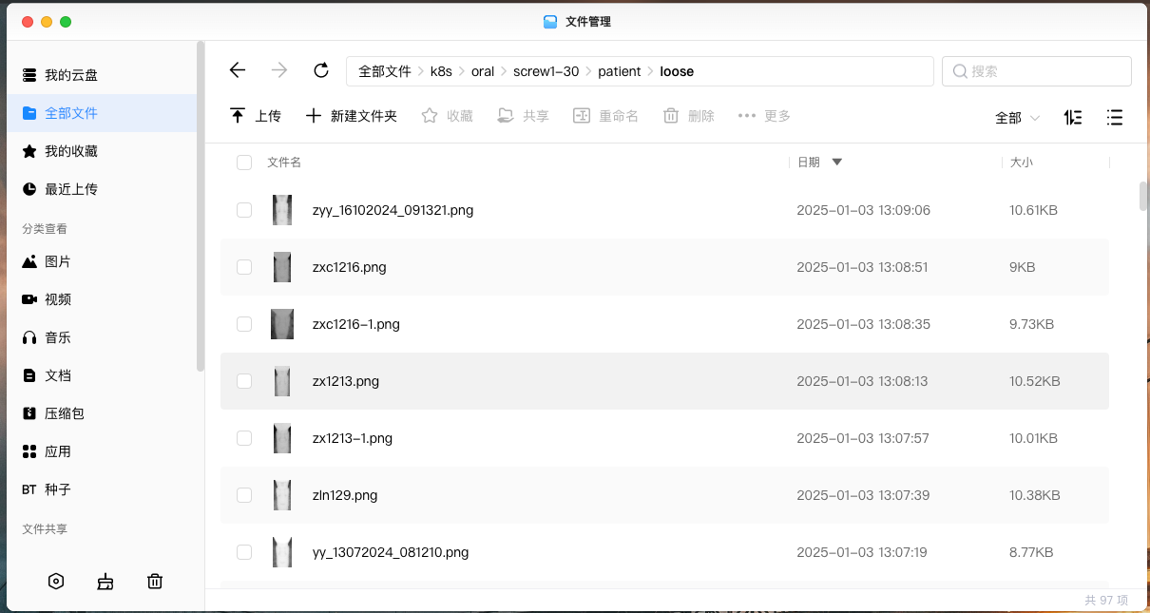Click the Upload arrow icon
Image resolution: width=1150 pixels, height=613 pixels.
(238, 116)
